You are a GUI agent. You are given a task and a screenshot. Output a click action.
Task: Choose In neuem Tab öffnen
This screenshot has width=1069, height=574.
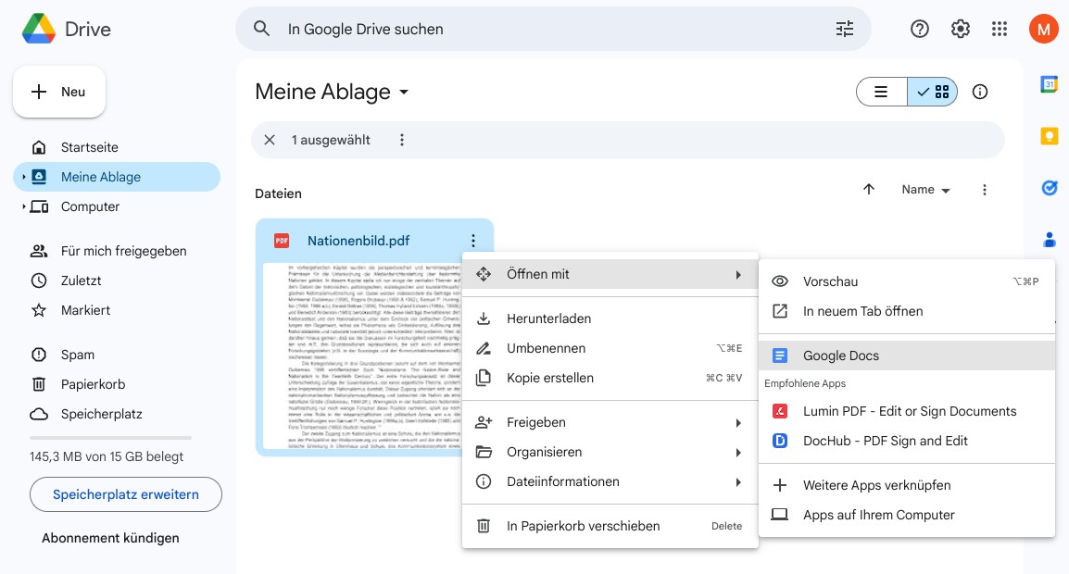click(906, 311)
